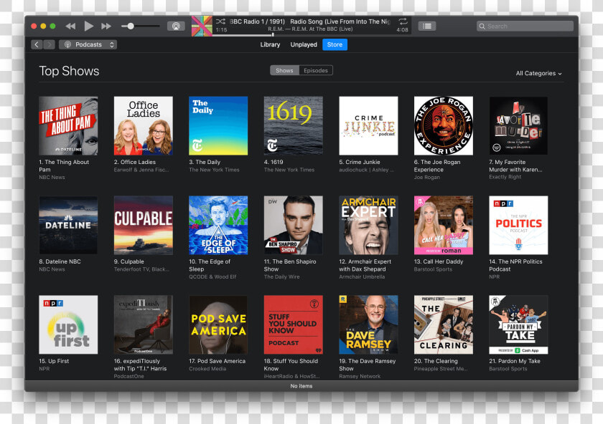
Task: Click the title '3. The Daily'
Action: tap(205, 162)
